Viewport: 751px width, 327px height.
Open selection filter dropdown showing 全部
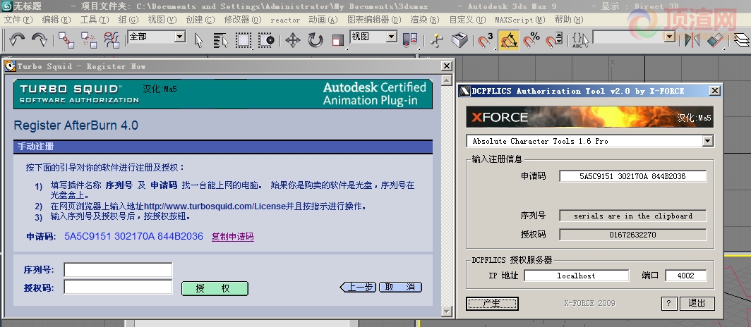click(x=157, y=37)
